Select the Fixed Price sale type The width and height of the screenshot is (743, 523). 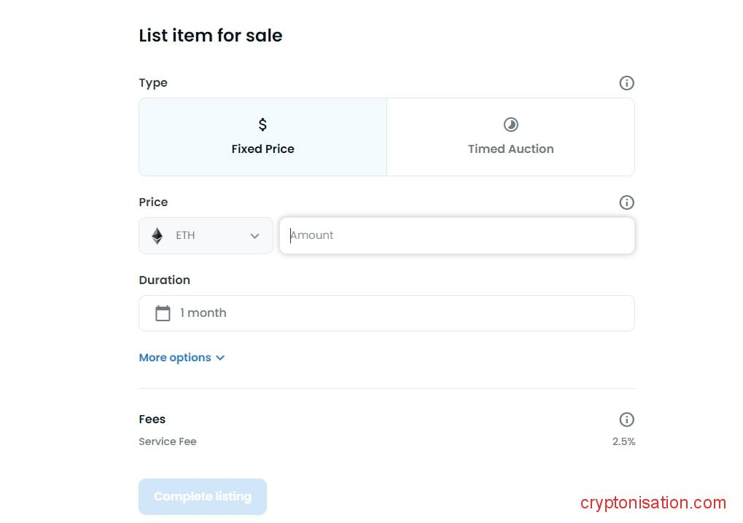pyautogui.click(x=262, y=138)
